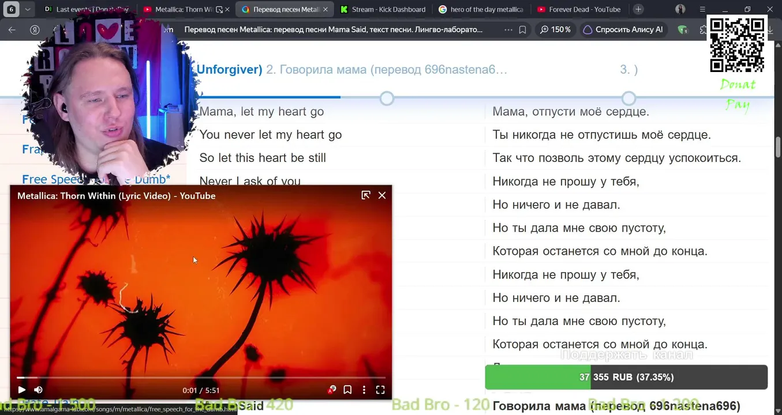Open the tab group counter showing 6
The height and width of the screenshot is (415, 782).
tap(11, 9)
